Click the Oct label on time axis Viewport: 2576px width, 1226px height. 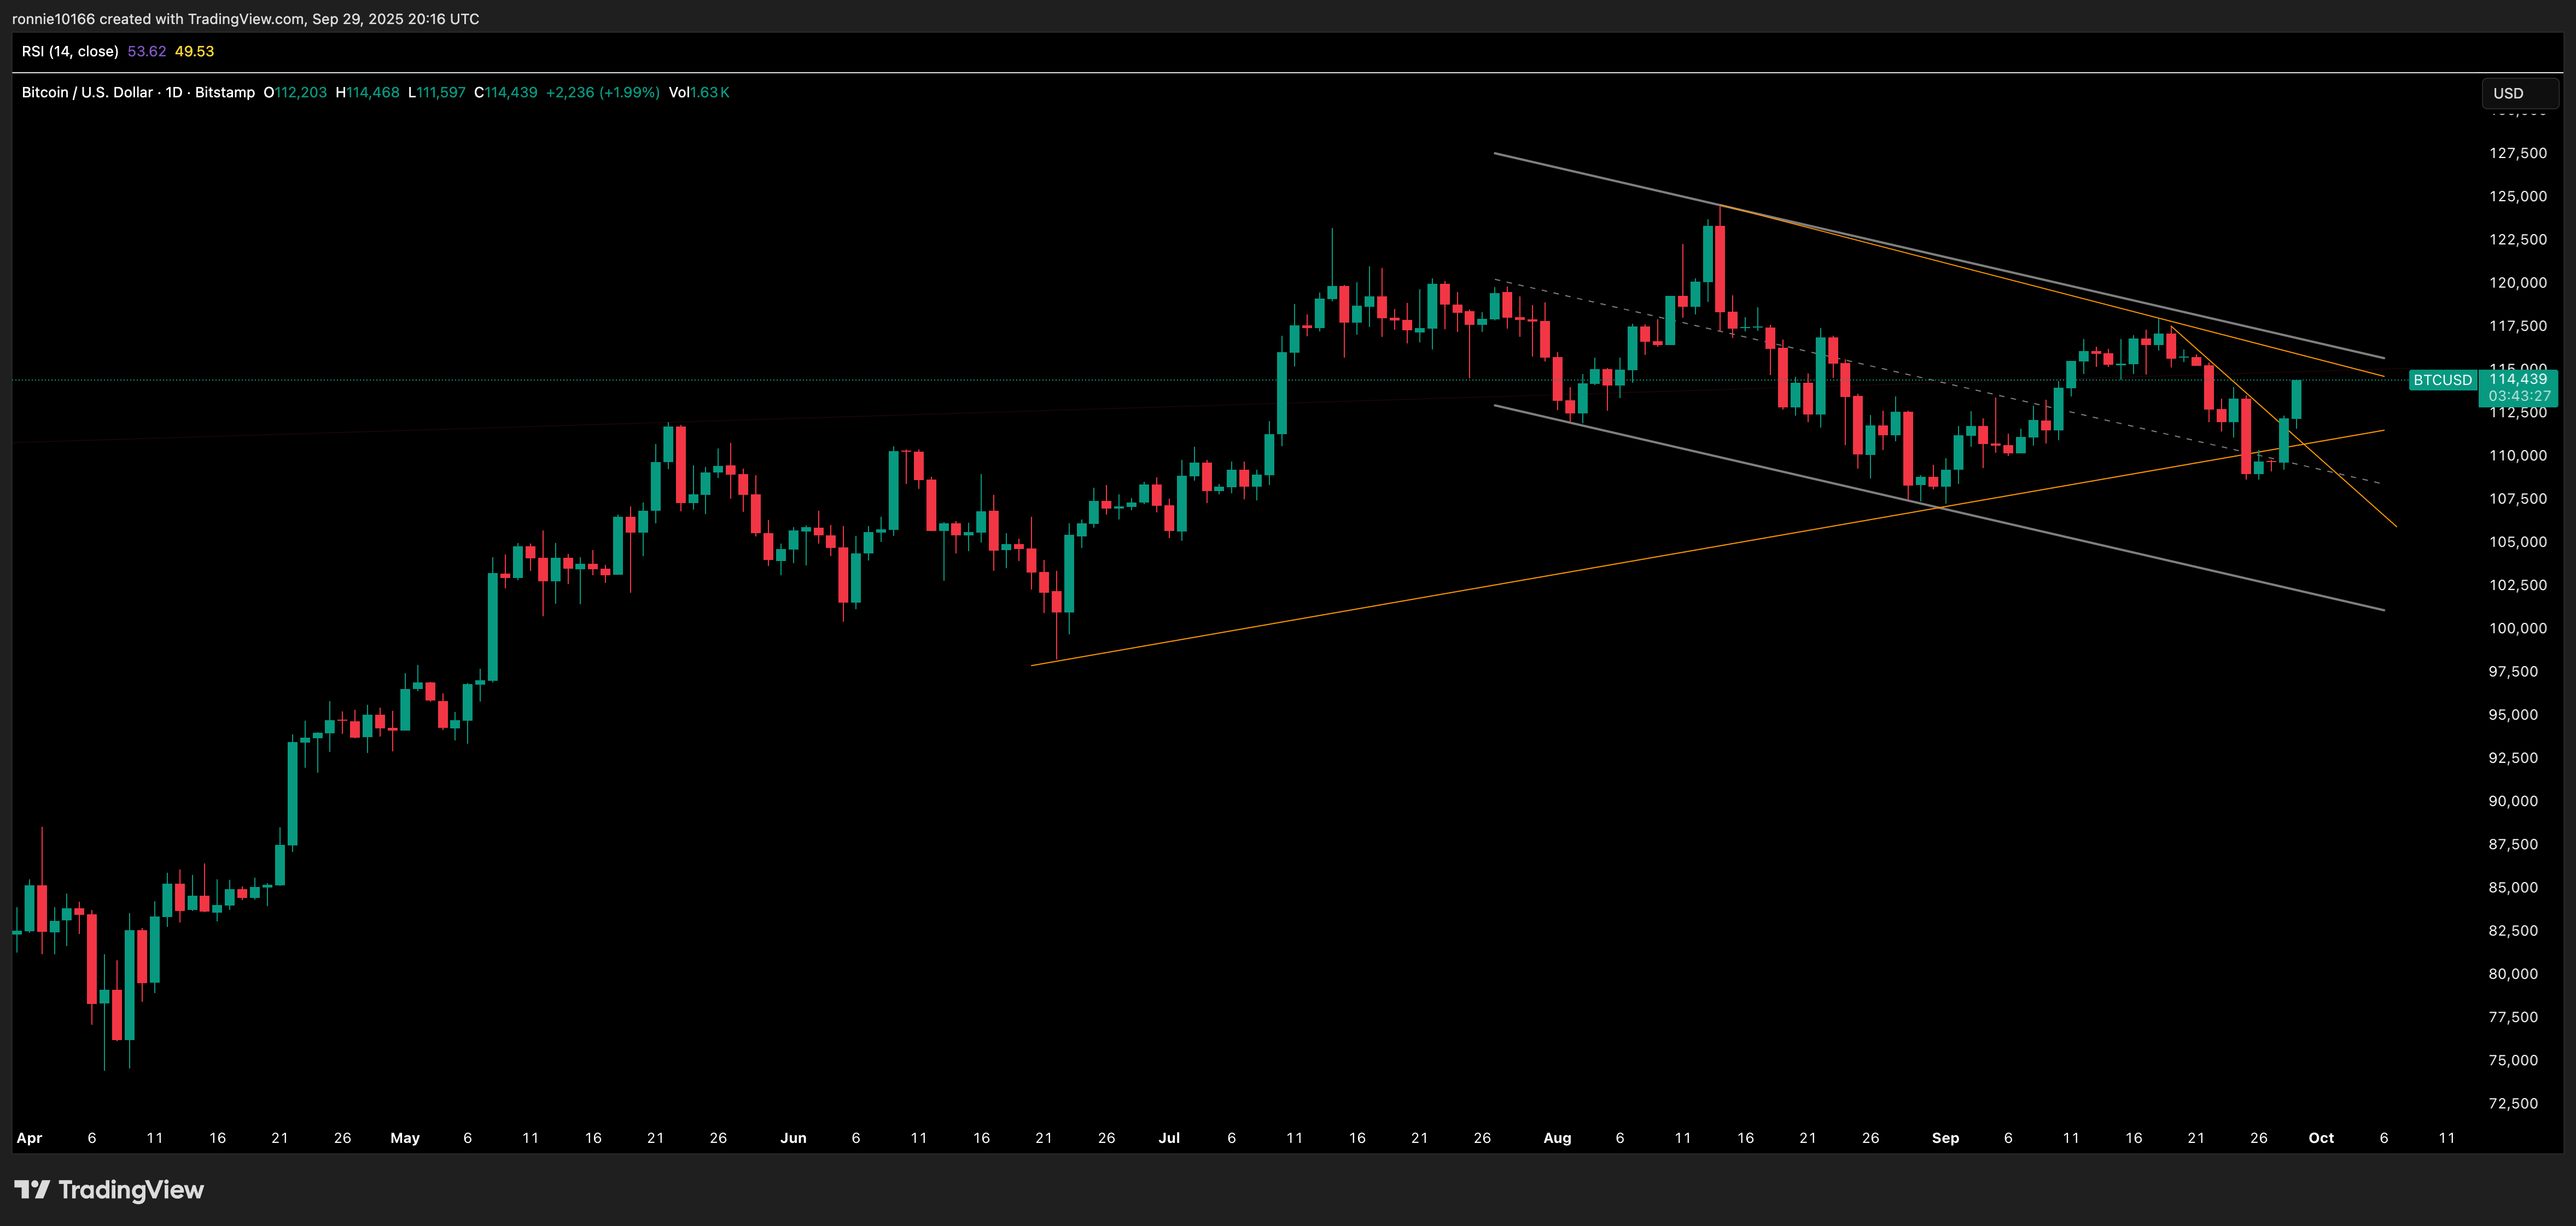pyautogui.click(x=2320, y=1138)
